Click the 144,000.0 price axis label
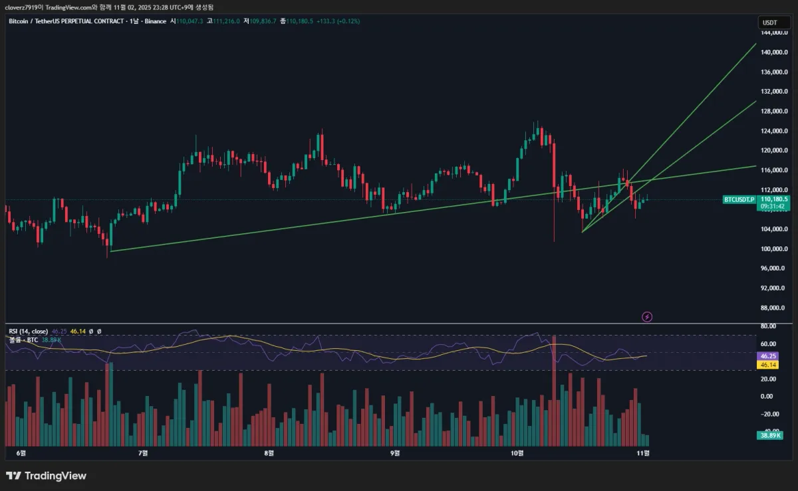The height and width of the screenshot is (491, 798). click(775, 33)
